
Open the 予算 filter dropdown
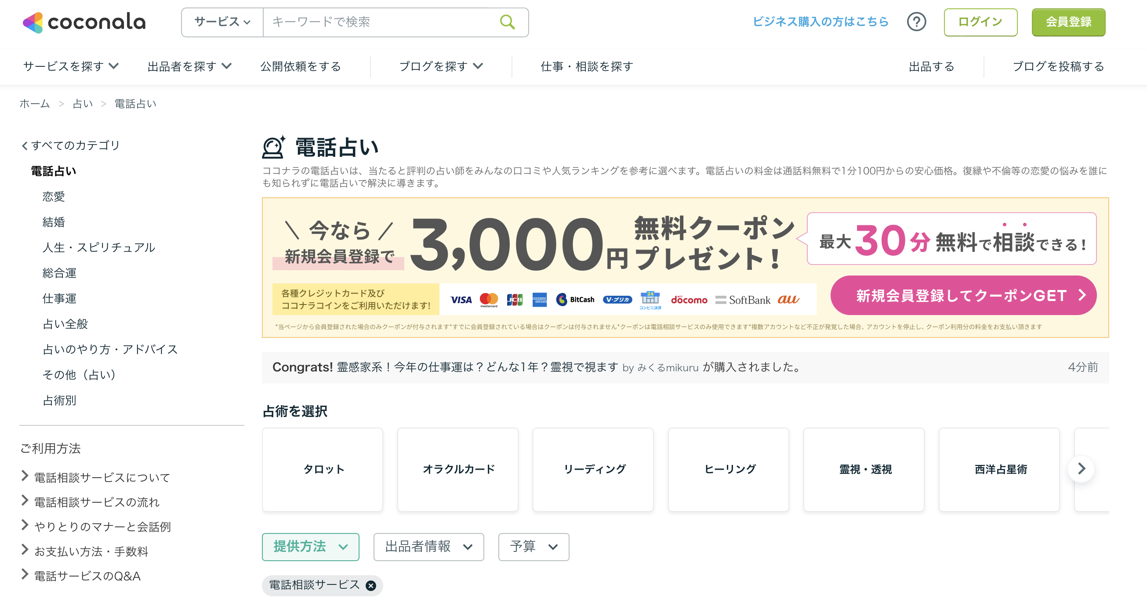[533, 546]
